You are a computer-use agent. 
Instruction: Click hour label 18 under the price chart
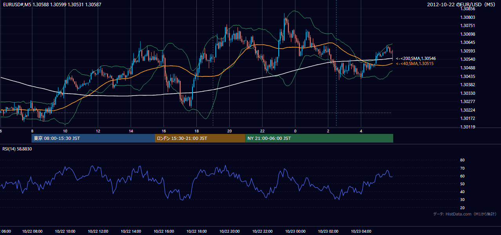197,131
